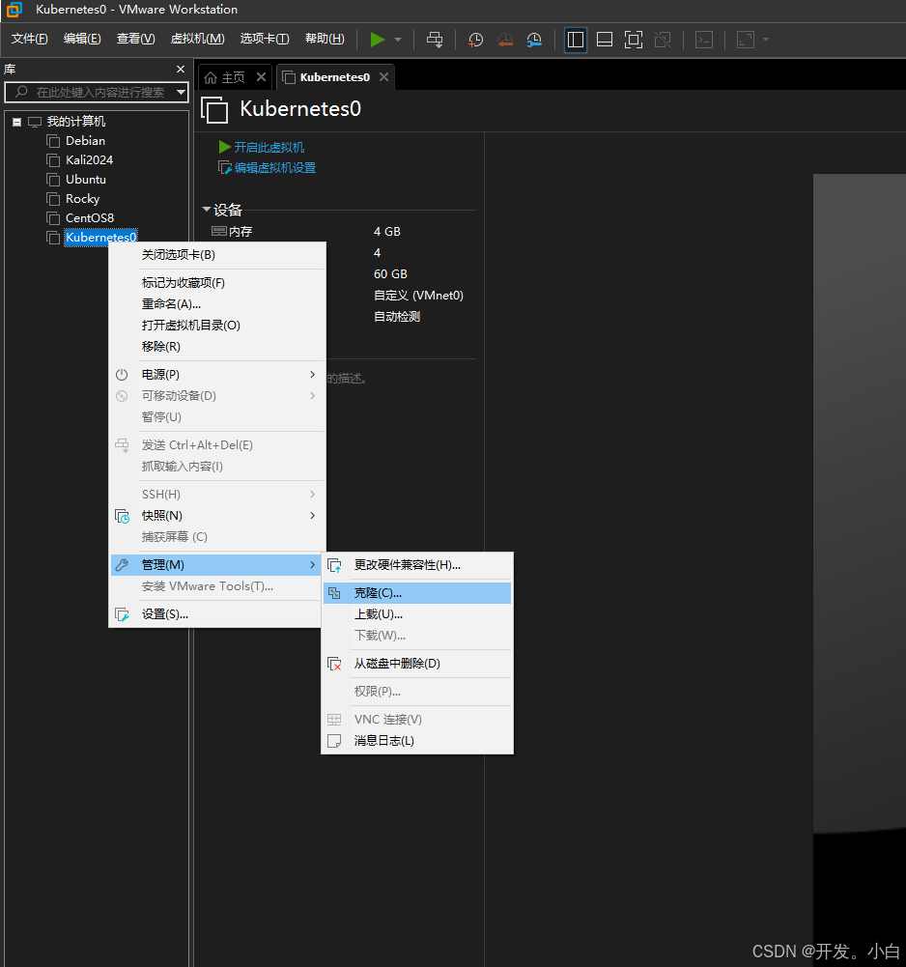Toggle the library sidebar view icon
The image size is (906, 967).
coord(576,40)
